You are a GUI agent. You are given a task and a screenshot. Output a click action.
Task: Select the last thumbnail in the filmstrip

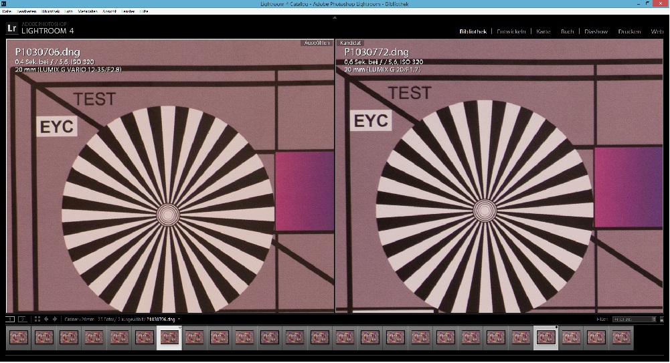coord(621,338)
